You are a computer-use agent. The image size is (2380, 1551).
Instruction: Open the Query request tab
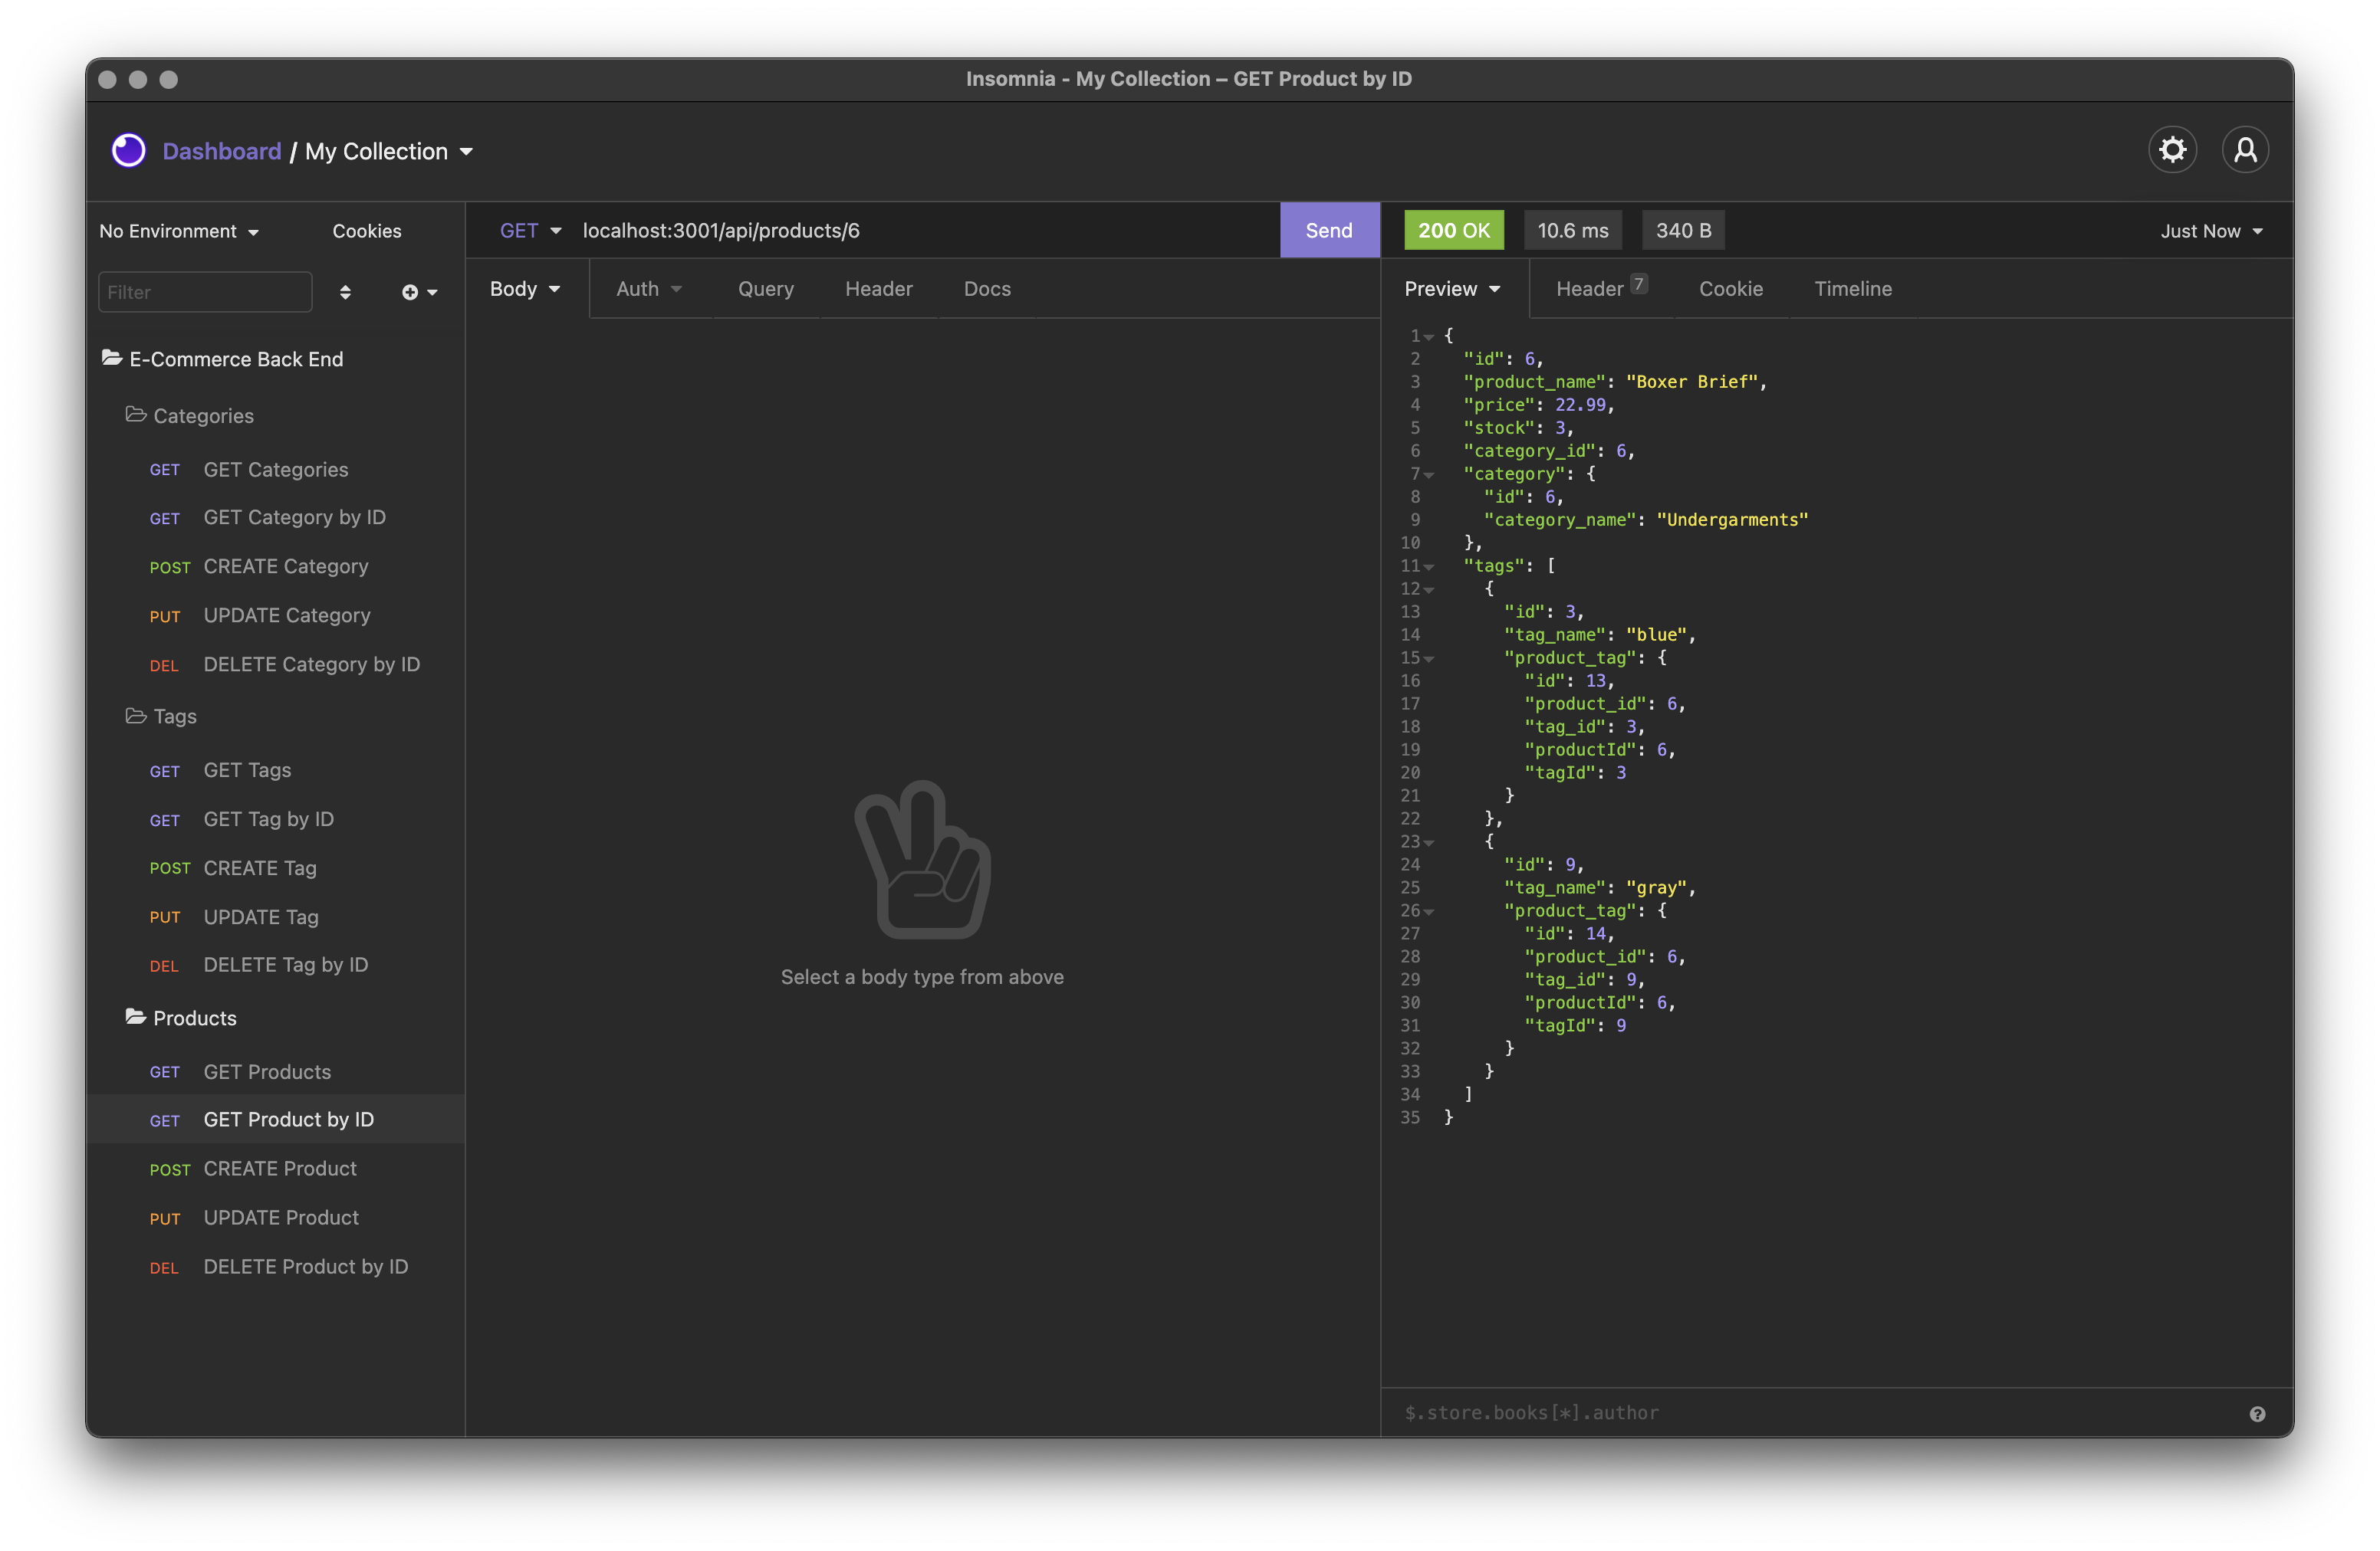pyautogui.click(x=765, y=289)
